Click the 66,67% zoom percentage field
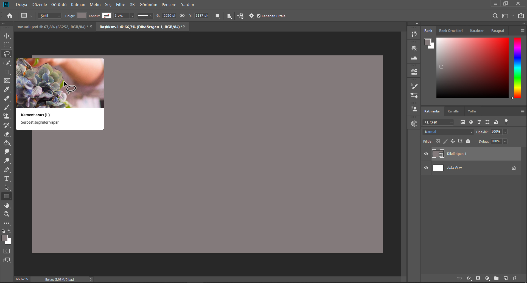 (x=22, y=279)
